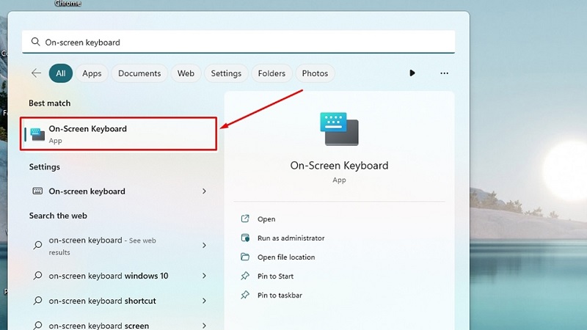Click the Pin to Start pin icon
The image size is (587, 330).
[x=245, y=276]
